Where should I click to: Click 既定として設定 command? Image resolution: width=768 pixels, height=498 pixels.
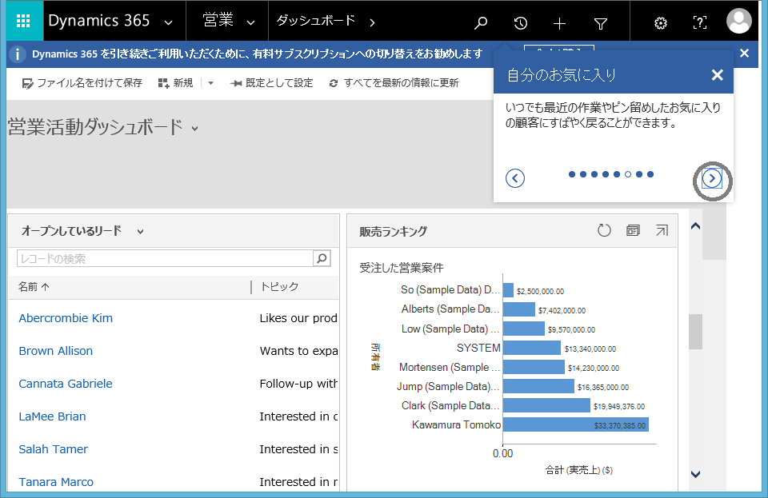click(x=272, y=83)
